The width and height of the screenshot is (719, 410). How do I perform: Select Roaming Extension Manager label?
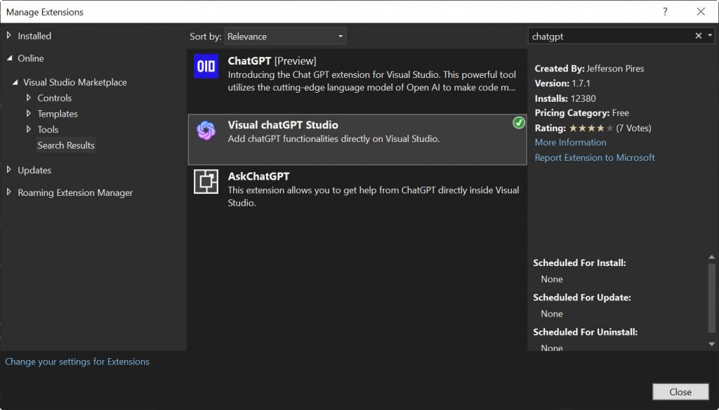coord(75,192)
